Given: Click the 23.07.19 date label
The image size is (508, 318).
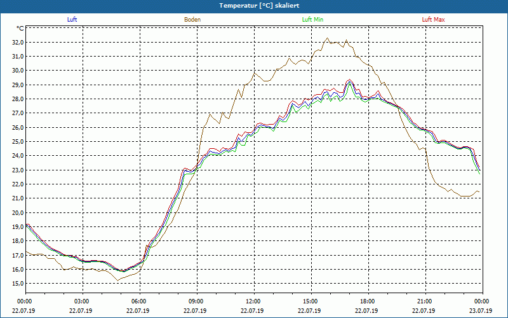Looking at the screenshot, I should pyautogui.click(x=481, y=310).
